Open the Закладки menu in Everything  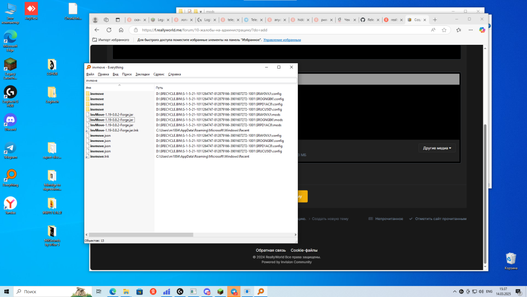point(142,74)
